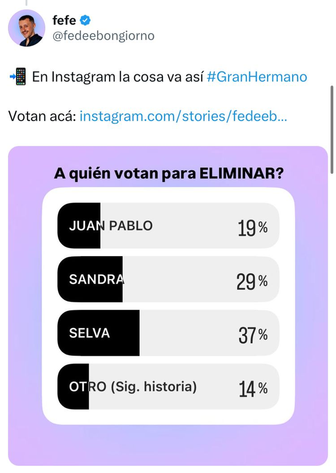
Task: Click the 37% result value
Action: (252, 334)
